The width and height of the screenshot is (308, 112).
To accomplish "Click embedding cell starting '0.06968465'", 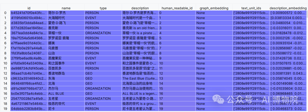I will (288, 94).
